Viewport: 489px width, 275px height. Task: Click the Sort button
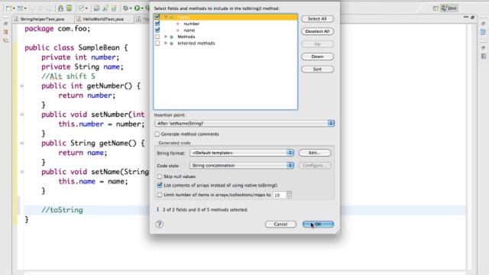(x=318, y=70)
